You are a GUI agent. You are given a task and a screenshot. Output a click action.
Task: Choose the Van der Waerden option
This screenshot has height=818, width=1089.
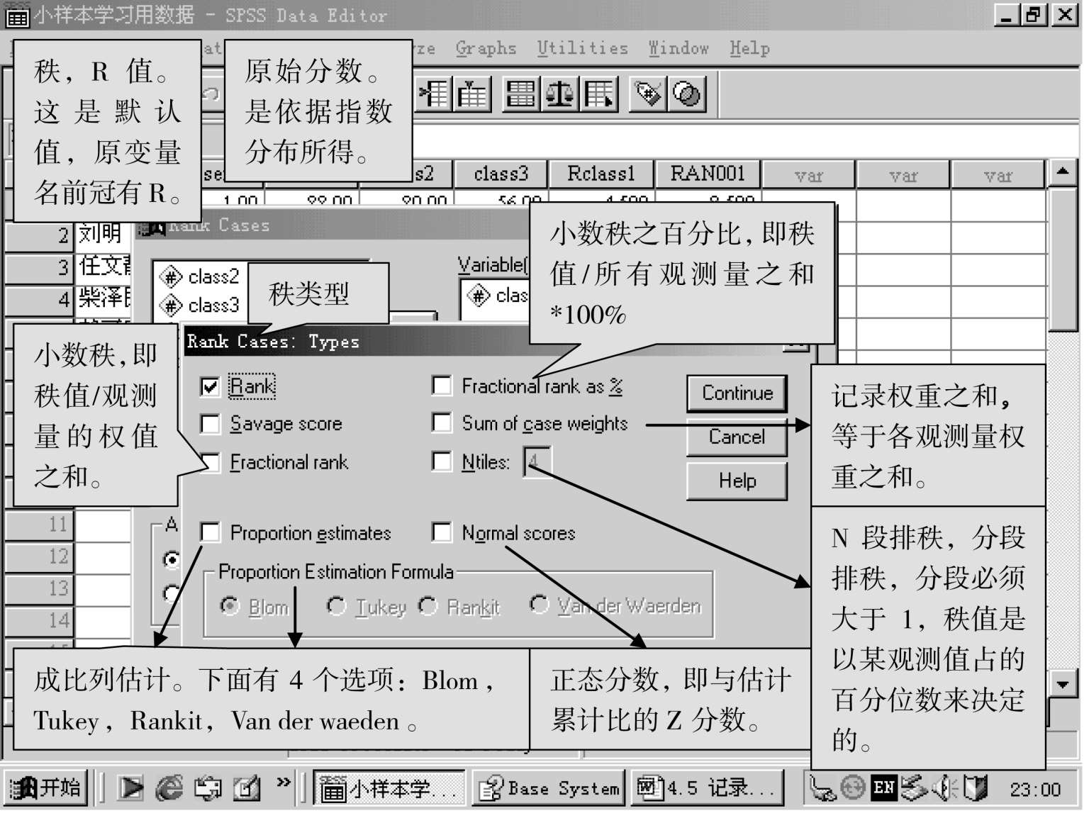pyautogui.click(x=539, y=605)
